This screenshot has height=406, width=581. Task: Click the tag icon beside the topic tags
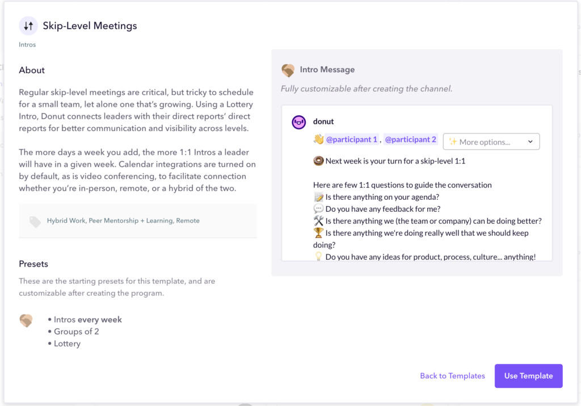[35, 220]
